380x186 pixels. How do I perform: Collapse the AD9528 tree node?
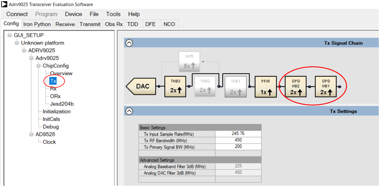[x=32, y=134]
